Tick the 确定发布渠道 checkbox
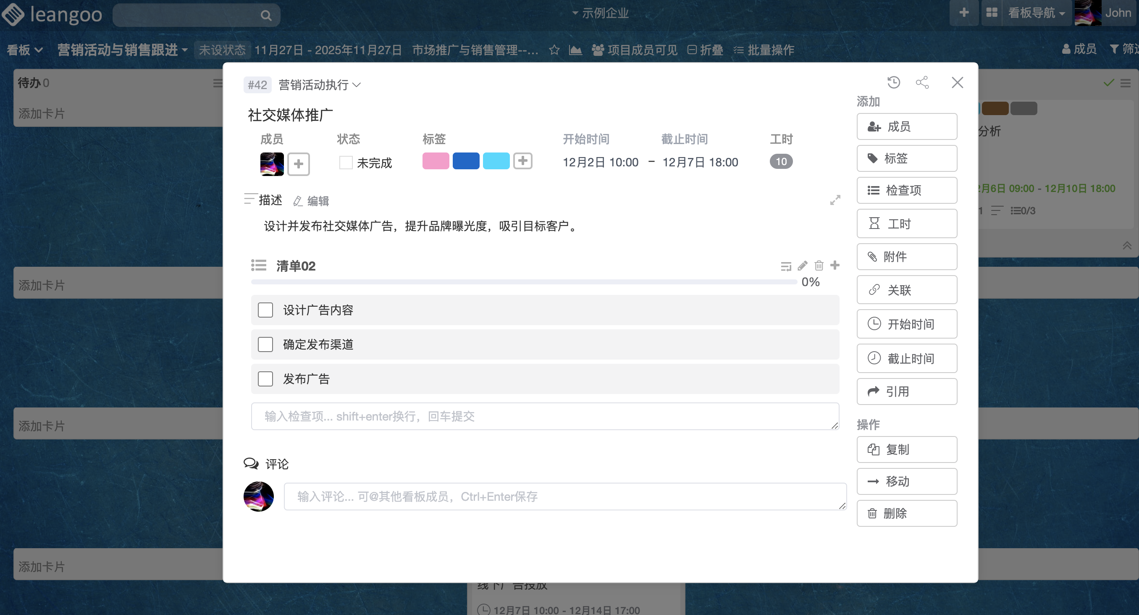 tap(265, 344)
